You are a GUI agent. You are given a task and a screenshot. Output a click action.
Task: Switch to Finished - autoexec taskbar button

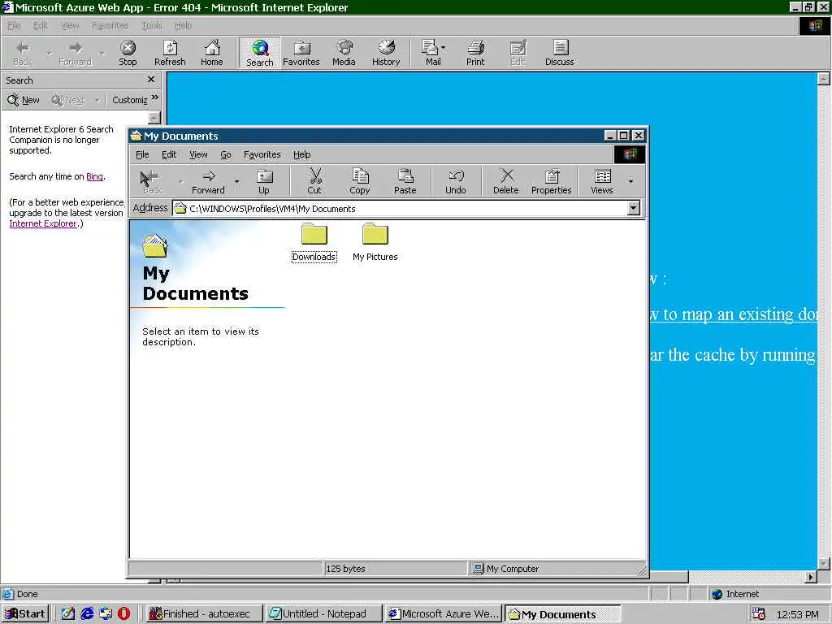coord(204,614)
